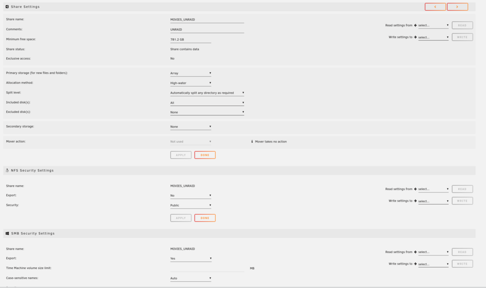Open SMB 'Read settings from' select dropdown
This screenshot has width=486, height=288.
click(434, 252)
